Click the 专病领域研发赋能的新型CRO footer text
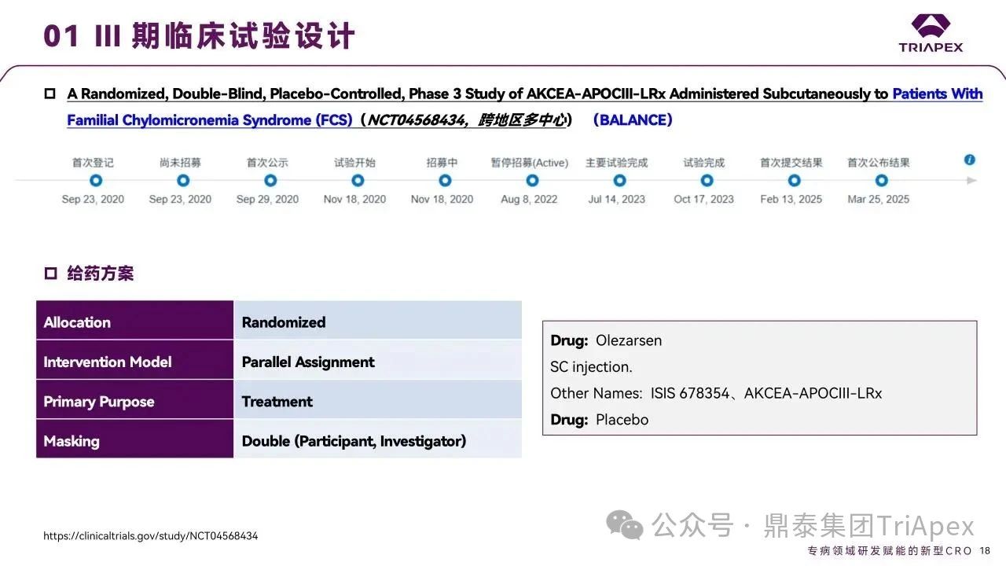The image size is (1006, 566). (890, 551)
